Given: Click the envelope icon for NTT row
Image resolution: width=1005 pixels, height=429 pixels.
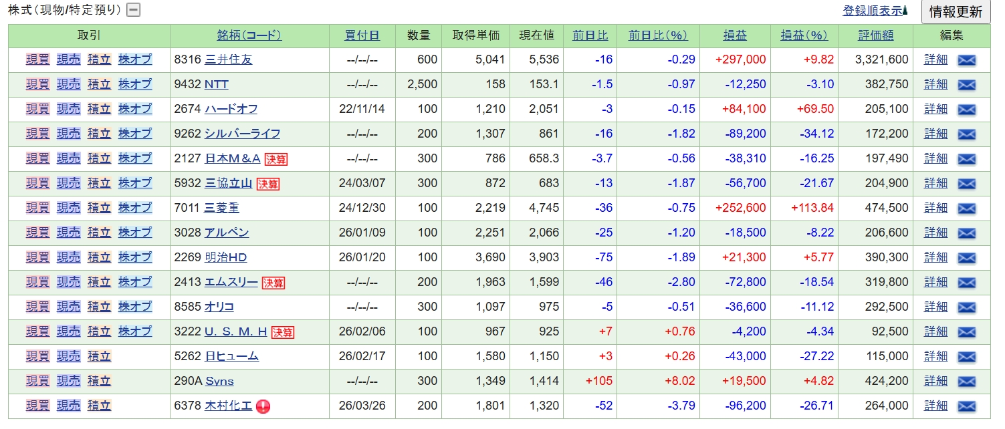Looking at the screenshot, I should point(966,85).
